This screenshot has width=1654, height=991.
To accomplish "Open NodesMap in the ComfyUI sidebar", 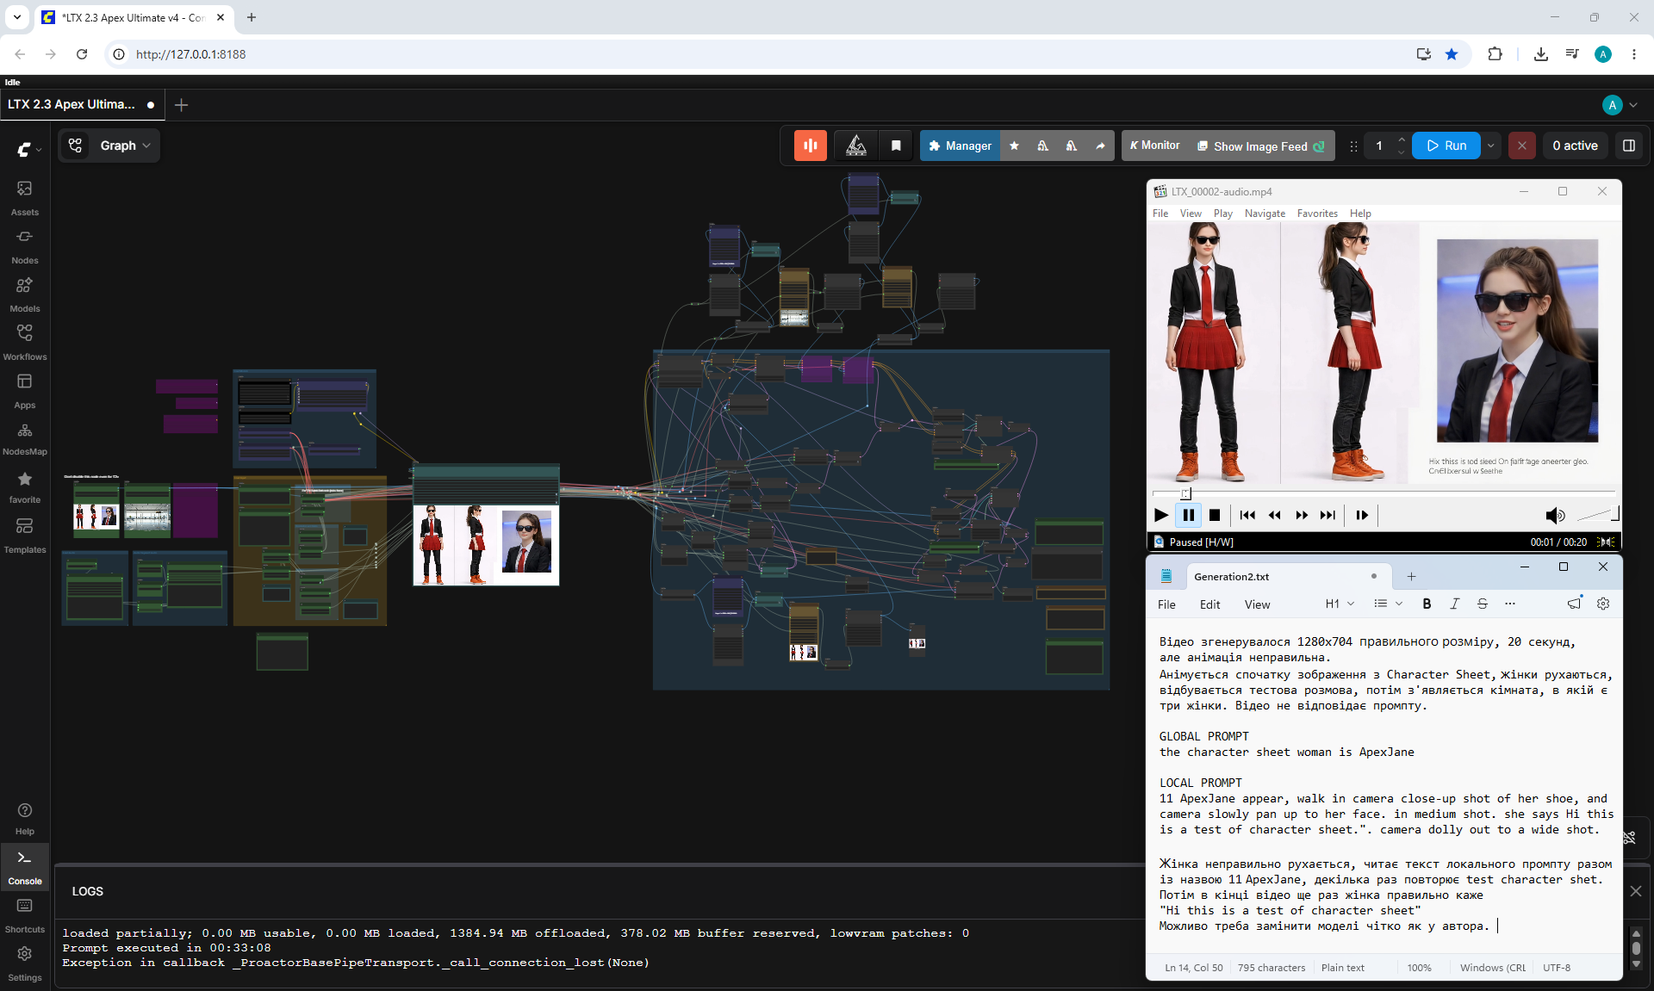I will [x=25, y=438].
